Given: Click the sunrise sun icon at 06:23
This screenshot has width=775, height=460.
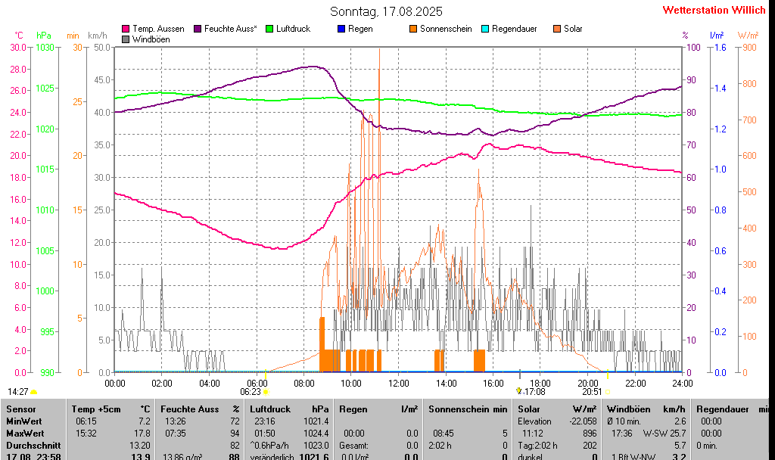Looking at the screenshot, I should (266, 392).
